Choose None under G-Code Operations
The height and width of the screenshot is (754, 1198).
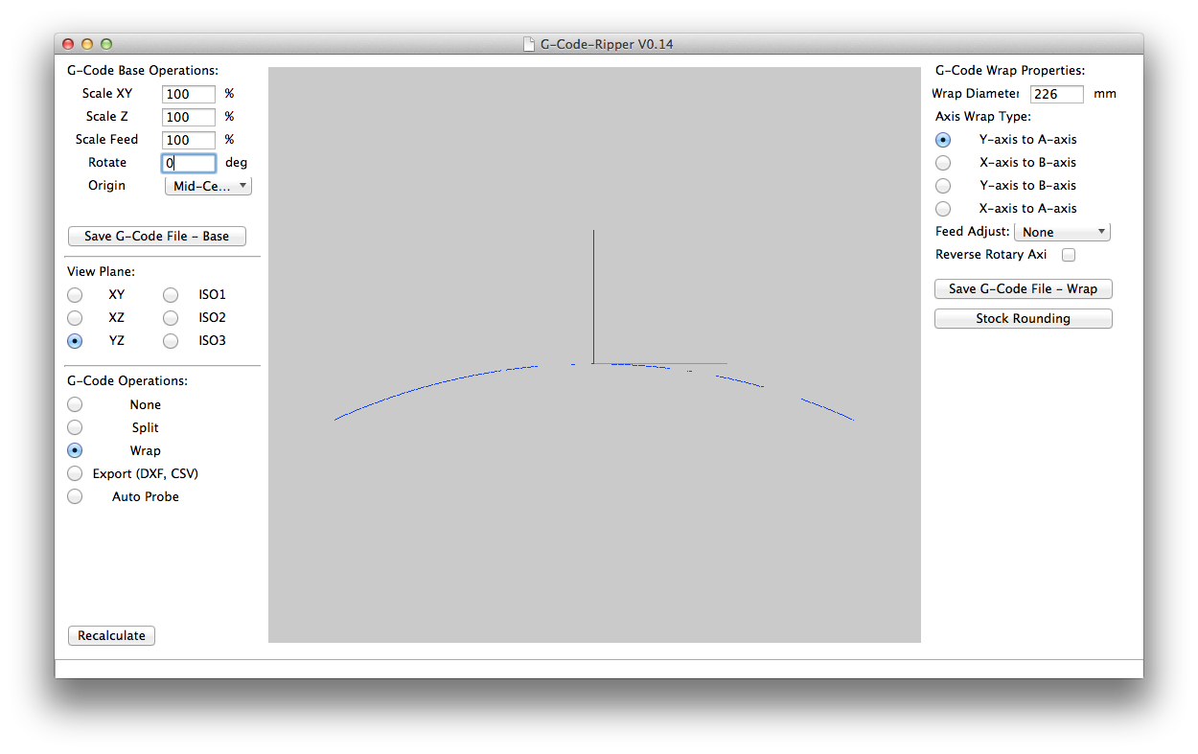click(x=75, y=405)
